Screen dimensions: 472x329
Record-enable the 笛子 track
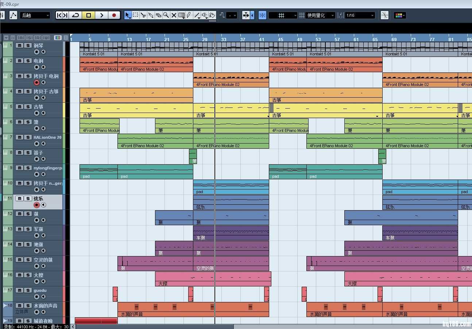coord(36,159)
